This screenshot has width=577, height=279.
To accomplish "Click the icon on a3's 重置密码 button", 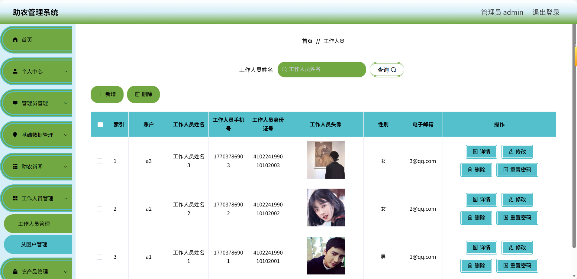I will (x=506, y=170).
